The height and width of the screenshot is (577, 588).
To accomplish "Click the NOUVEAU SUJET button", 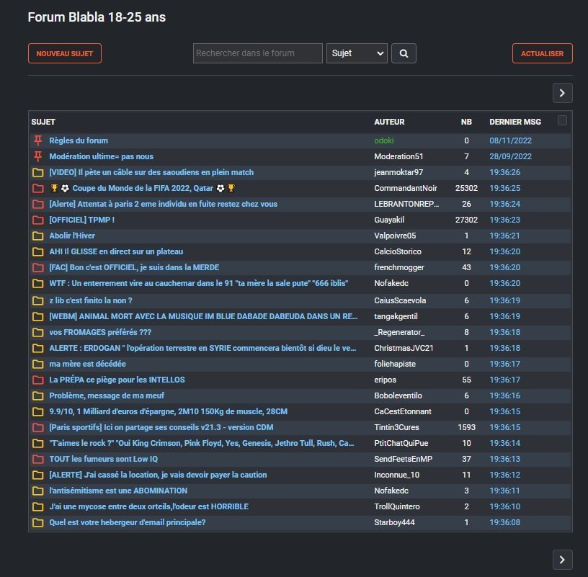I will 65,53.
